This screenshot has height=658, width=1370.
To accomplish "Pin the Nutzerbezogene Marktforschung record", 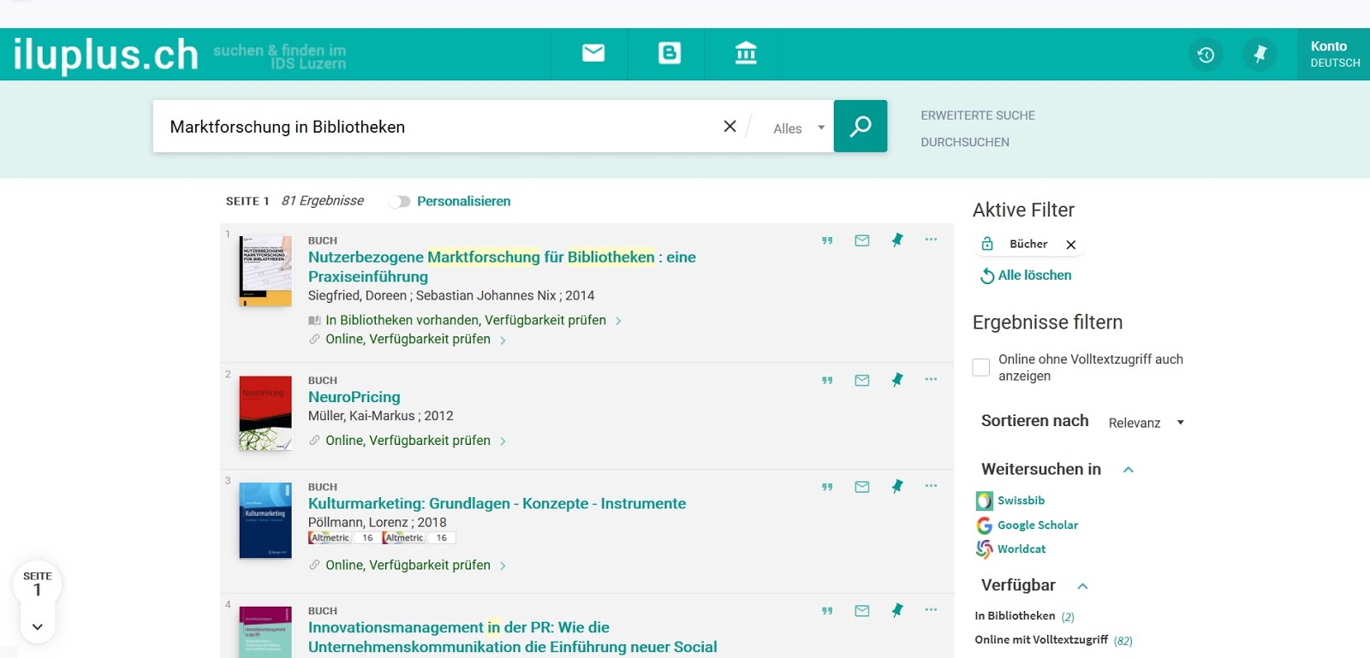I will [896, 240].
